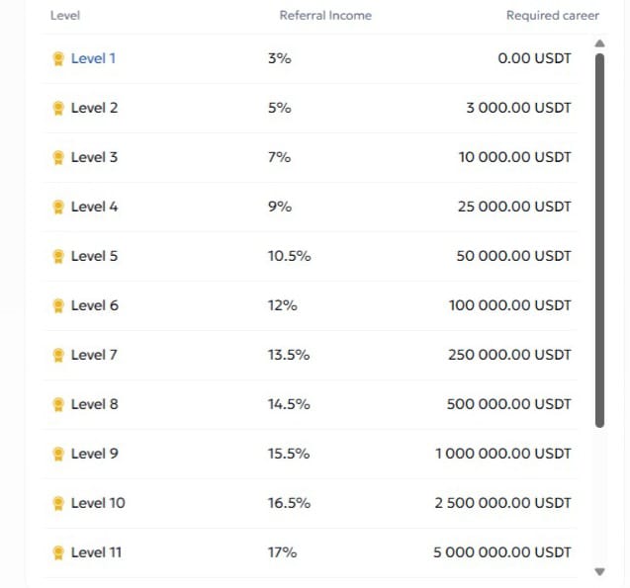Viewport: 630px width, 588px height.
Task: Click the medal icon beside Level 5
Action: click(x=58, y=256)
